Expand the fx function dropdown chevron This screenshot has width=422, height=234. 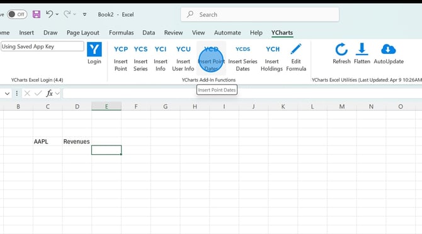click(57, 93)
